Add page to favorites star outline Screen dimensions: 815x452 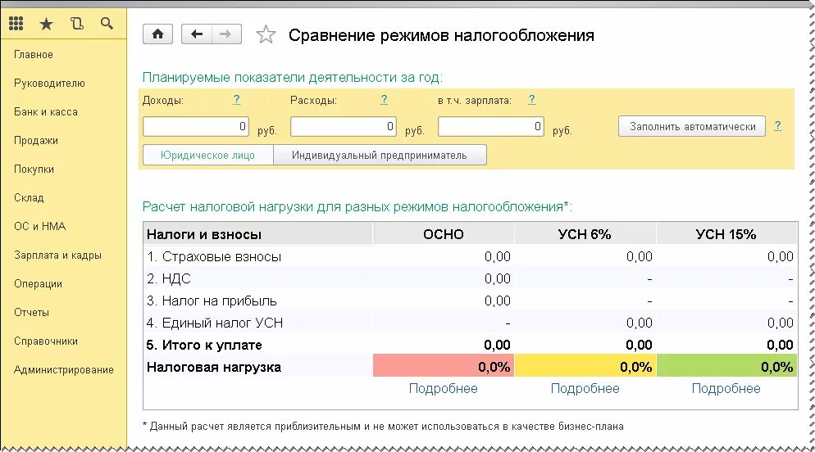tap(266, 34)
